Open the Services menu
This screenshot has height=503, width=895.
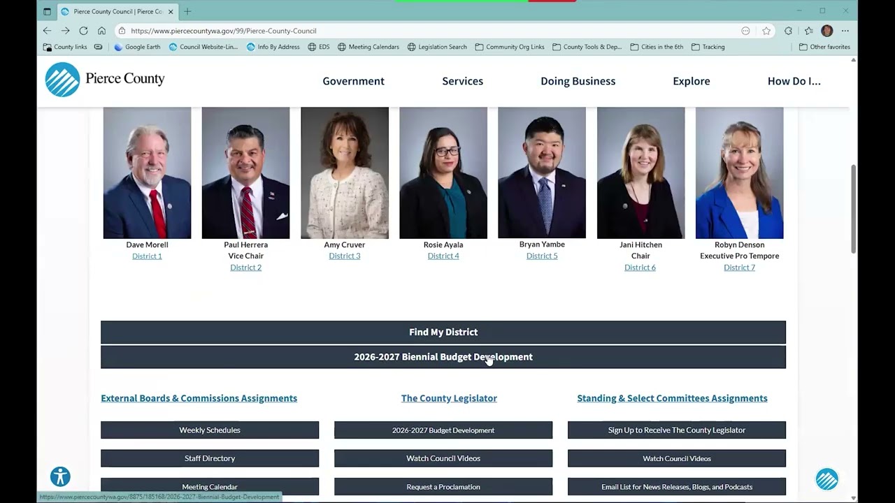[462, 81]
